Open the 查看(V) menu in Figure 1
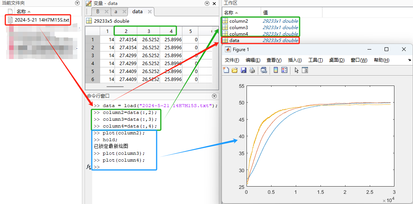 [x=274, y=60]
